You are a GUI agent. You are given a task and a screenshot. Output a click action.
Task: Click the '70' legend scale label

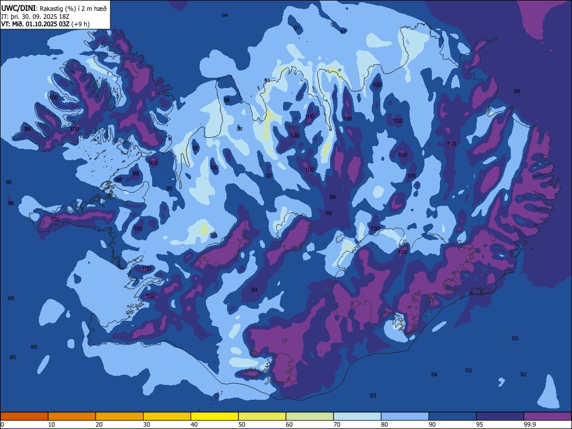coord(337,424)
